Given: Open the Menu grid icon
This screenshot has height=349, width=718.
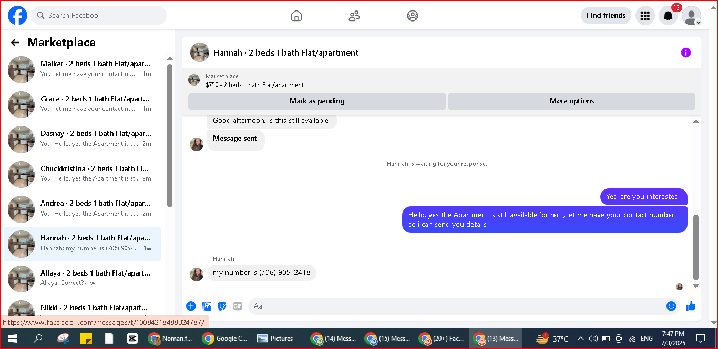Looking at the screenshot, I should (645, 15).
